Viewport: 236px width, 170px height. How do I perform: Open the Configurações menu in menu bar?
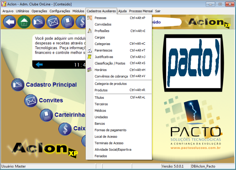(x=60, y=11)
